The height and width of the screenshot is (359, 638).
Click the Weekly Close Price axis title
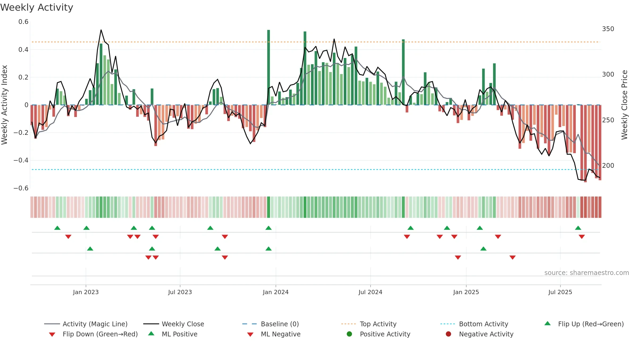pos(624,105)
